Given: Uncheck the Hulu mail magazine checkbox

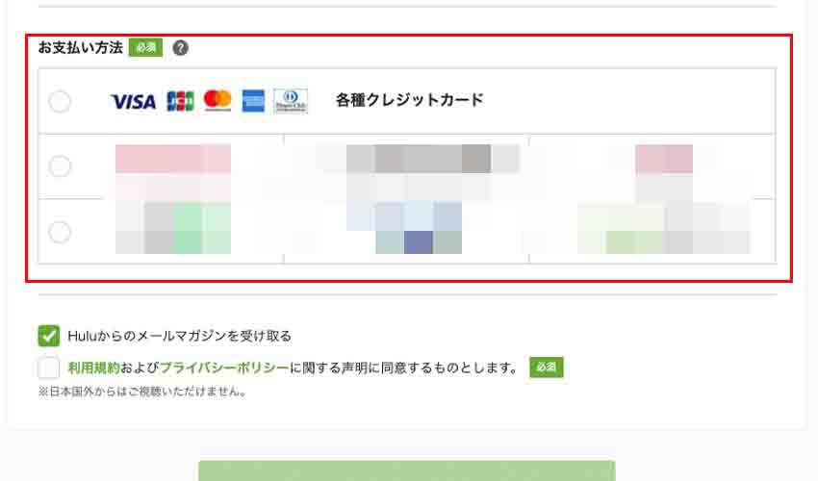Looking at the screenshot, I should [x=49, y=336].
